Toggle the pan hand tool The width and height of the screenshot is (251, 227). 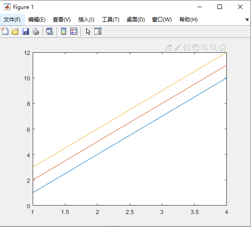196,47
